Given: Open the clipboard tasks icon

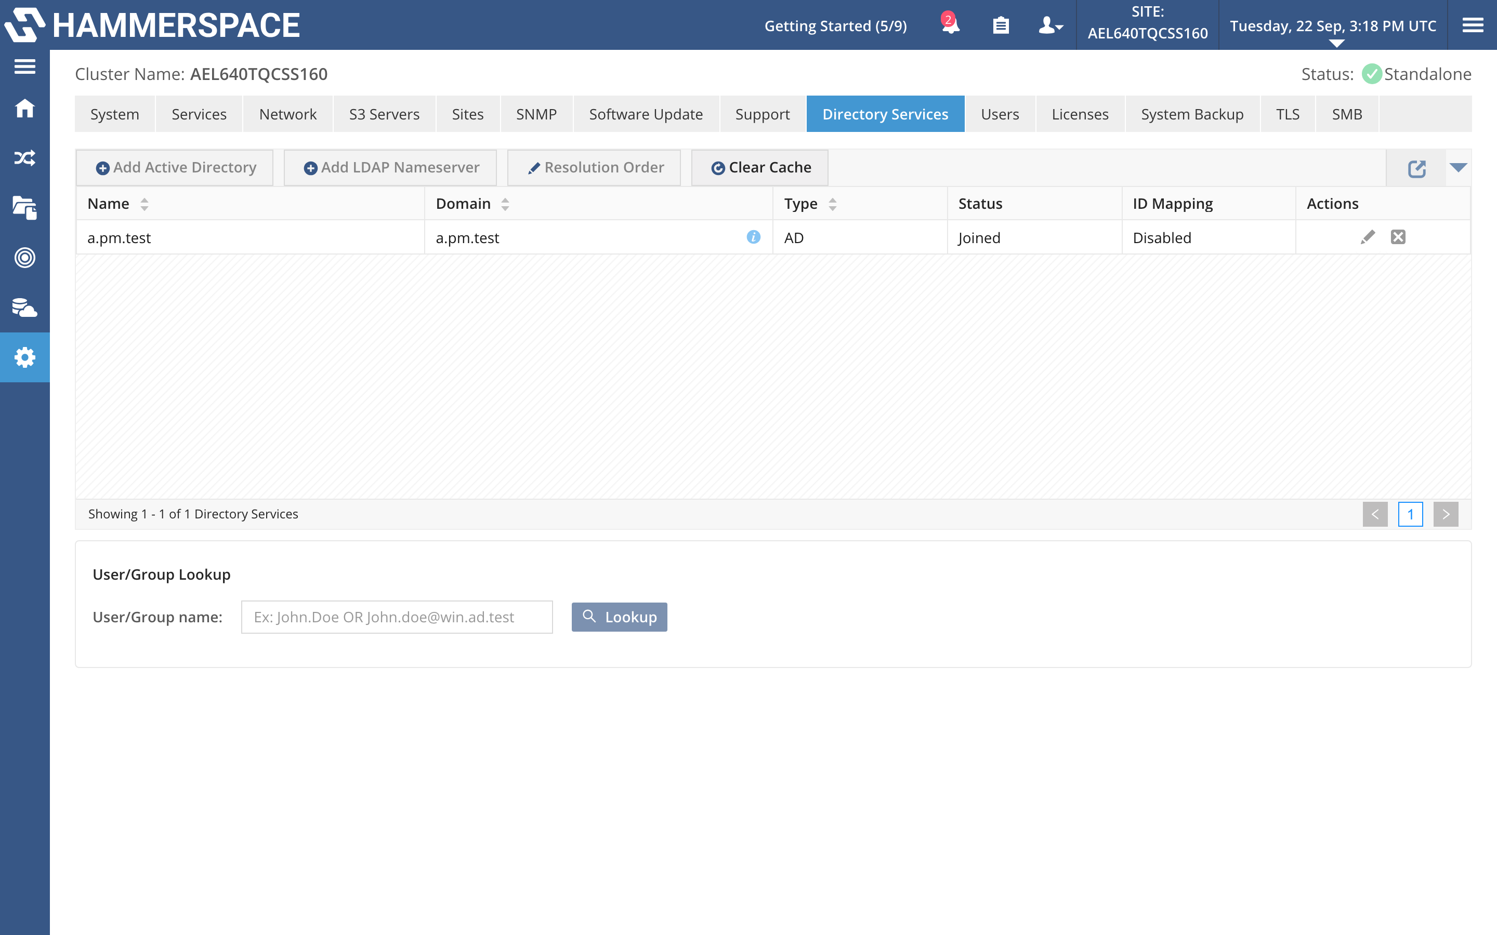Looking at the screenshot, I should (x=1001, y=25).
